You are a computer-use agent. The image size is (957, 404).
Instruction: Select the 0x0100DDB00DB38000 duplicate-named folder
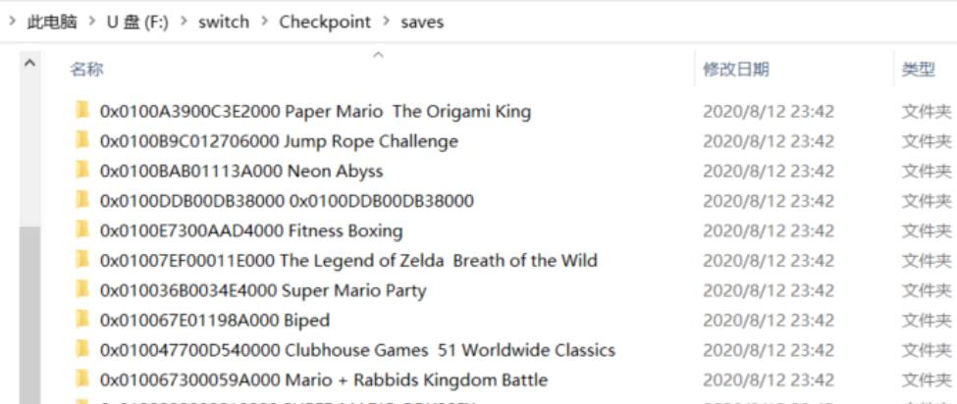tap(287, 201)
